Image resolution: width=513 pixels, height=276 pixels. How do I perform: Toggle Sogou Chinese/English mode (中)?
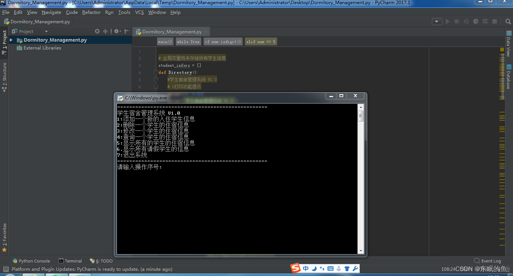306,268
